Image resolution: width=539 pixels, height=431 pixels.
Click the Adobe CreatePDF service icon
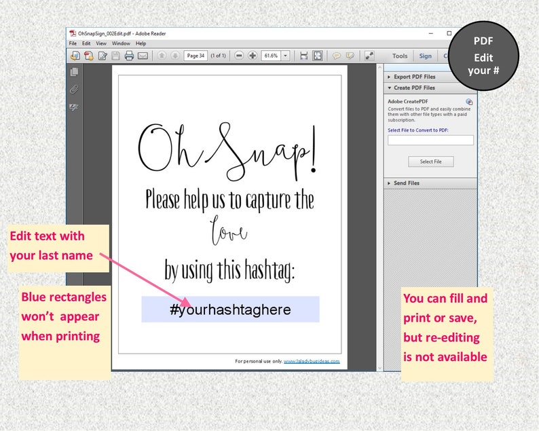469,102
